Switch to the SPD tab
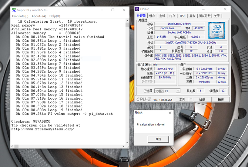Image resolution: width=248 pixels, height=167 pixels. tap(182, 16)
